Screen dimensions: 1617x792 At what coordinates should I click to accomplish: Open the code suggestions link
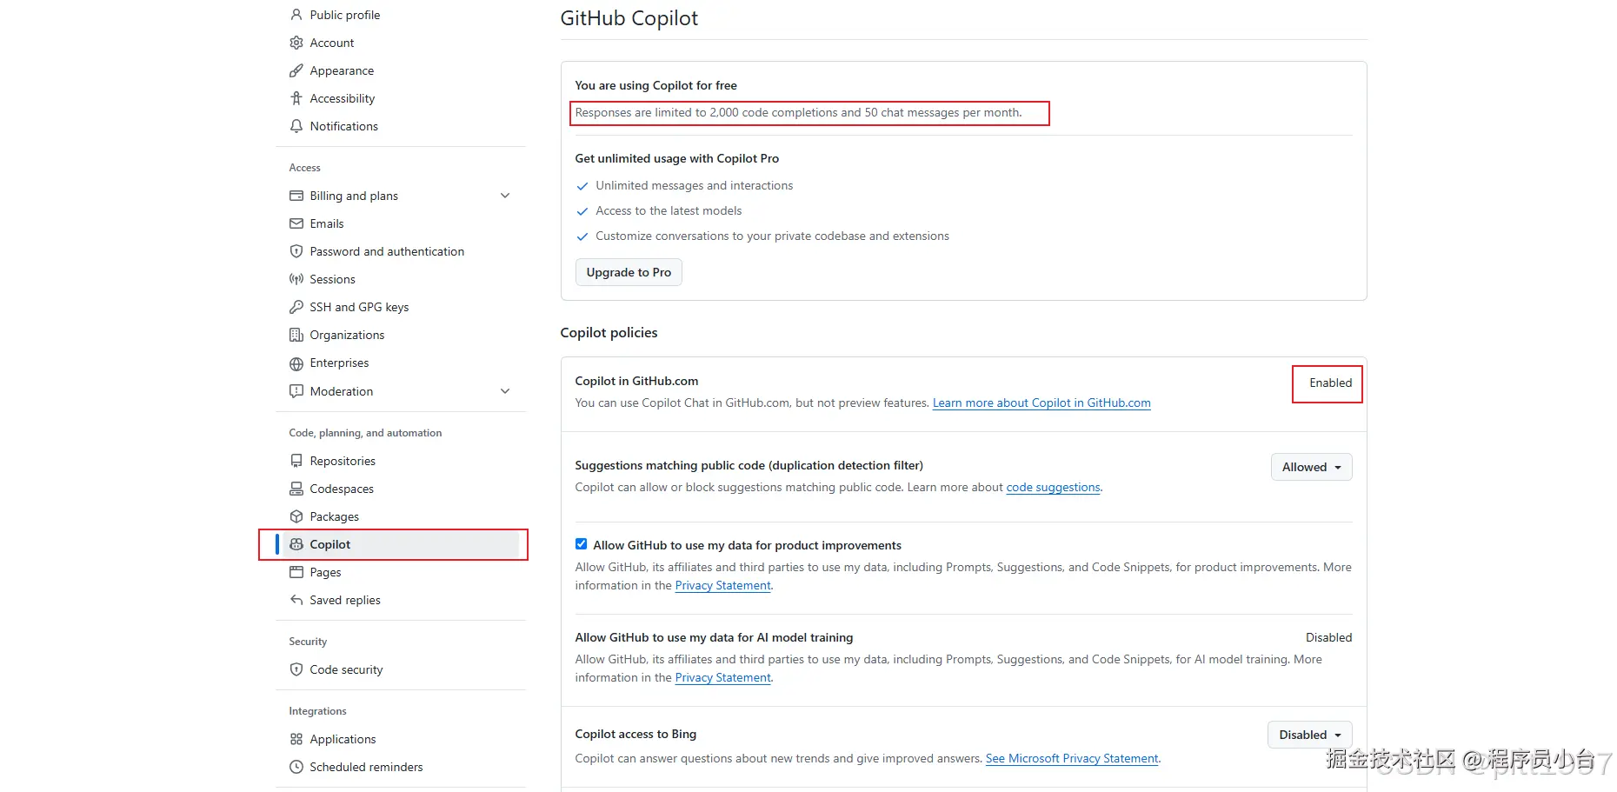point(1053,487)
